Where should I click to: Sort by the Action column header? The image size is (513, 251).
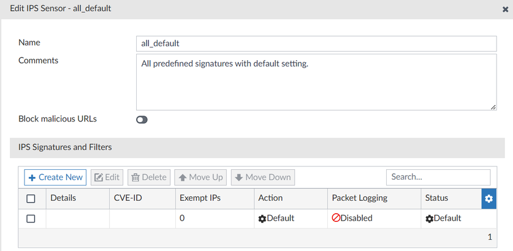271,198
